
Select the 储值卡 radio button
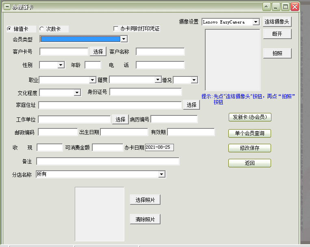9,29
